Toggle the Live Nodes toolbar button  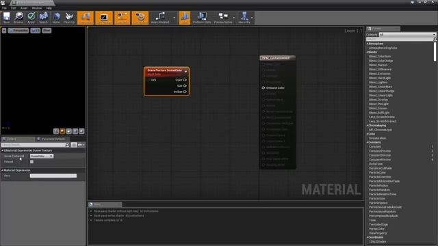(x=122, y=18)
